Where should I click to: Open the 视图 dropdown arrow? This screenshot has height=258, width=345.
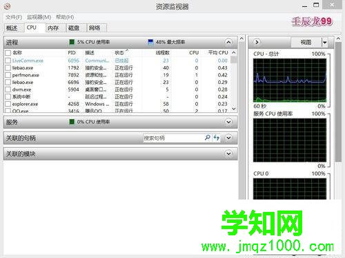pyautogui.click(x=324, y=42)
